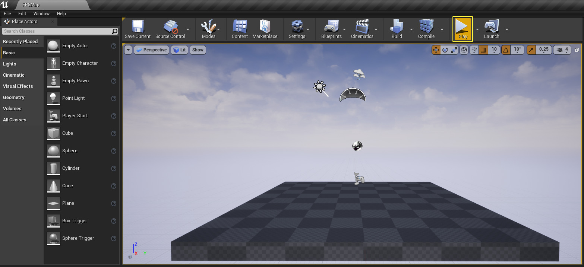Click the Place Actors search field

[56, 31]
